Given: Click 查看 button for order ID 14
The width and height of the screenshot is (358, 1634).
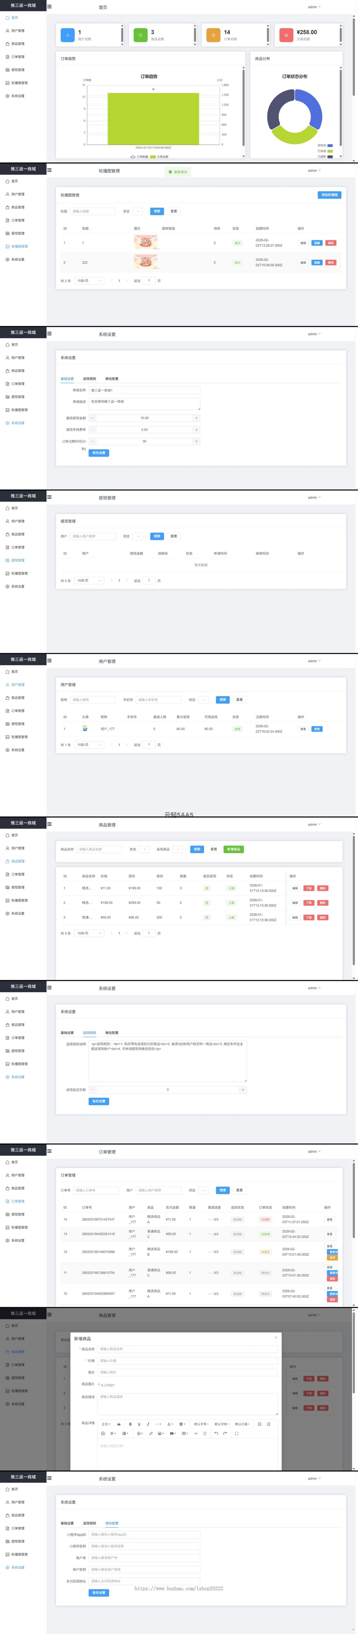Looking at the screenshot, I should [x=329, y=1219].
